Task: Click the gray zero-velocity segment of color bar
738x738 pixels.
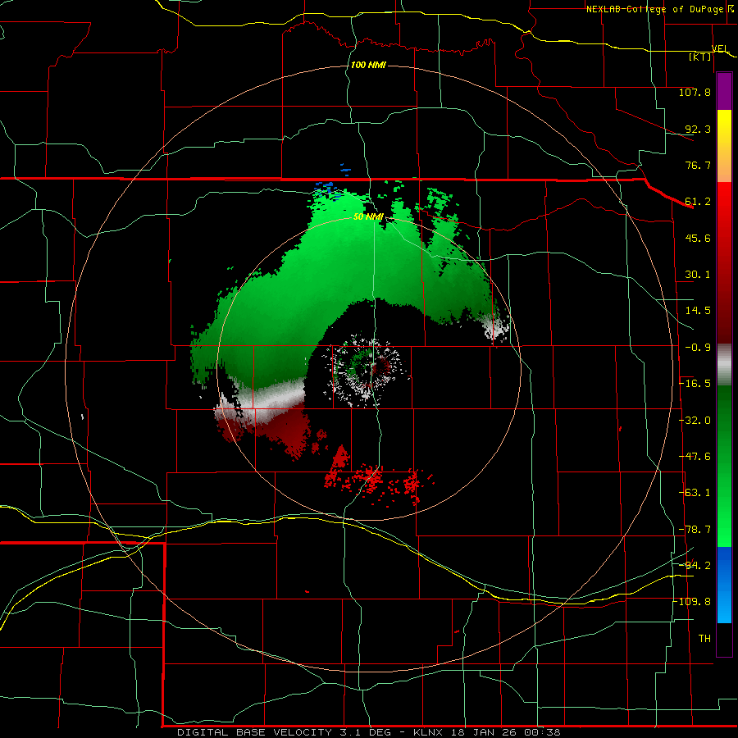Action: 724,365
